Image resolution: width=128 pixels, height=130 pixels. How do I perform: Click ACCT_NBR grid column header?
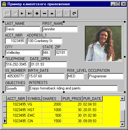point(17,99)
